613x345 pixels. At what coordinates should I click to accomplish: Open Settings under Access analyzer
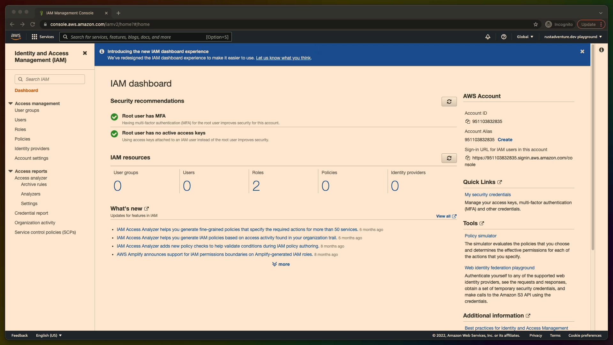(x=29, y=203)
